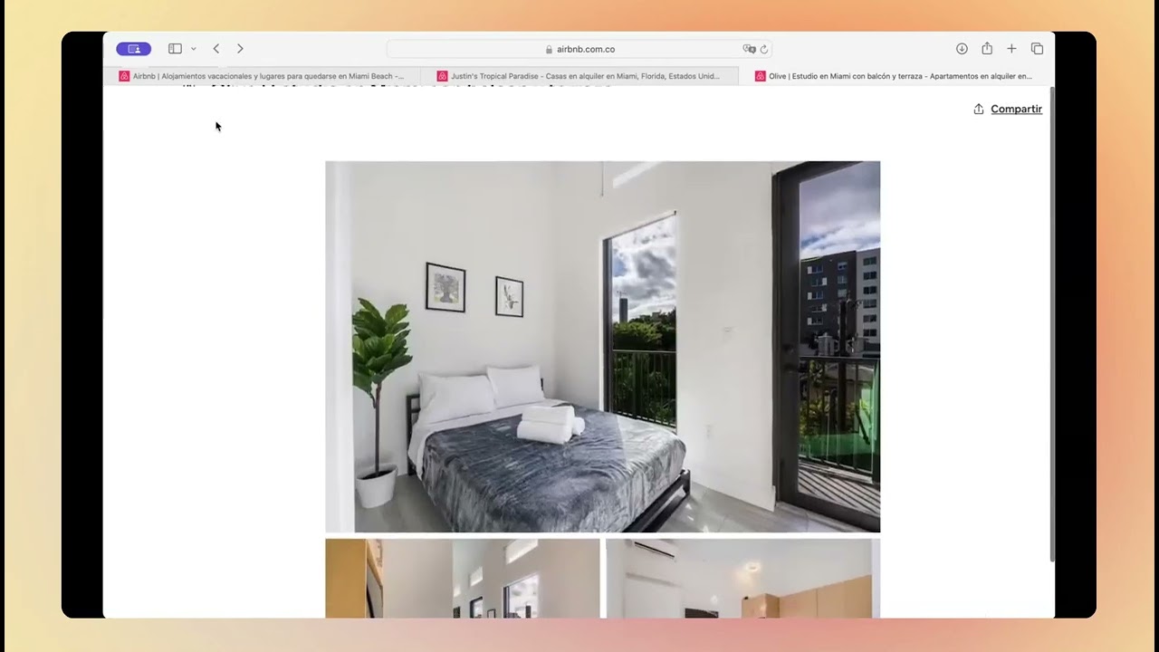
Task: Click the airbnb.com.co address bar
Action: 579,49
